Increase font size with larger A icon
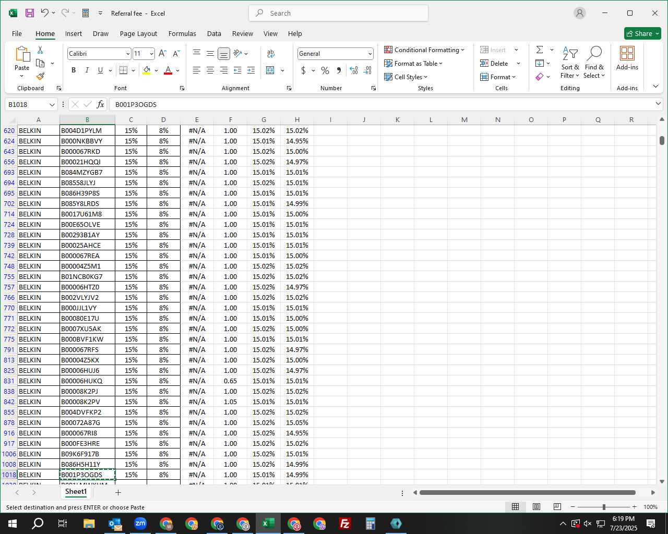Viewport: 668px width, 534px height. tap(162, 53)
